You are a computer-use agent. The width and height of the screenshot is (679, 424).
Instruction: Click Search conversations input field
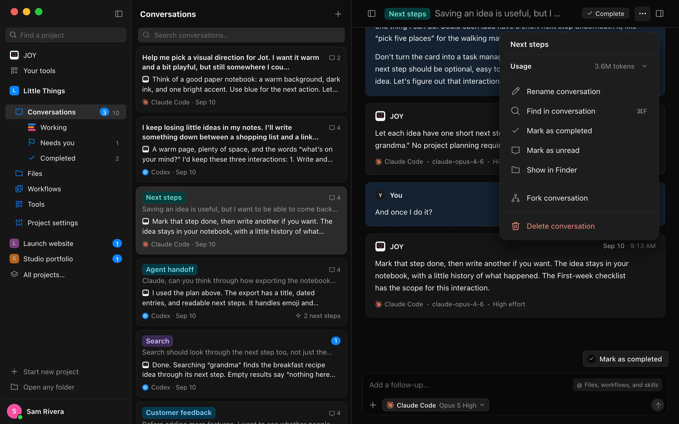click(241, 35)
